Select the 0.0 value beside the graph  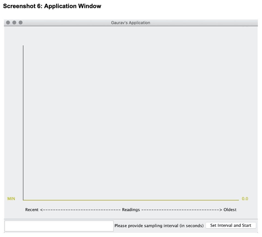pyautogui.click(x=245, y=199)
